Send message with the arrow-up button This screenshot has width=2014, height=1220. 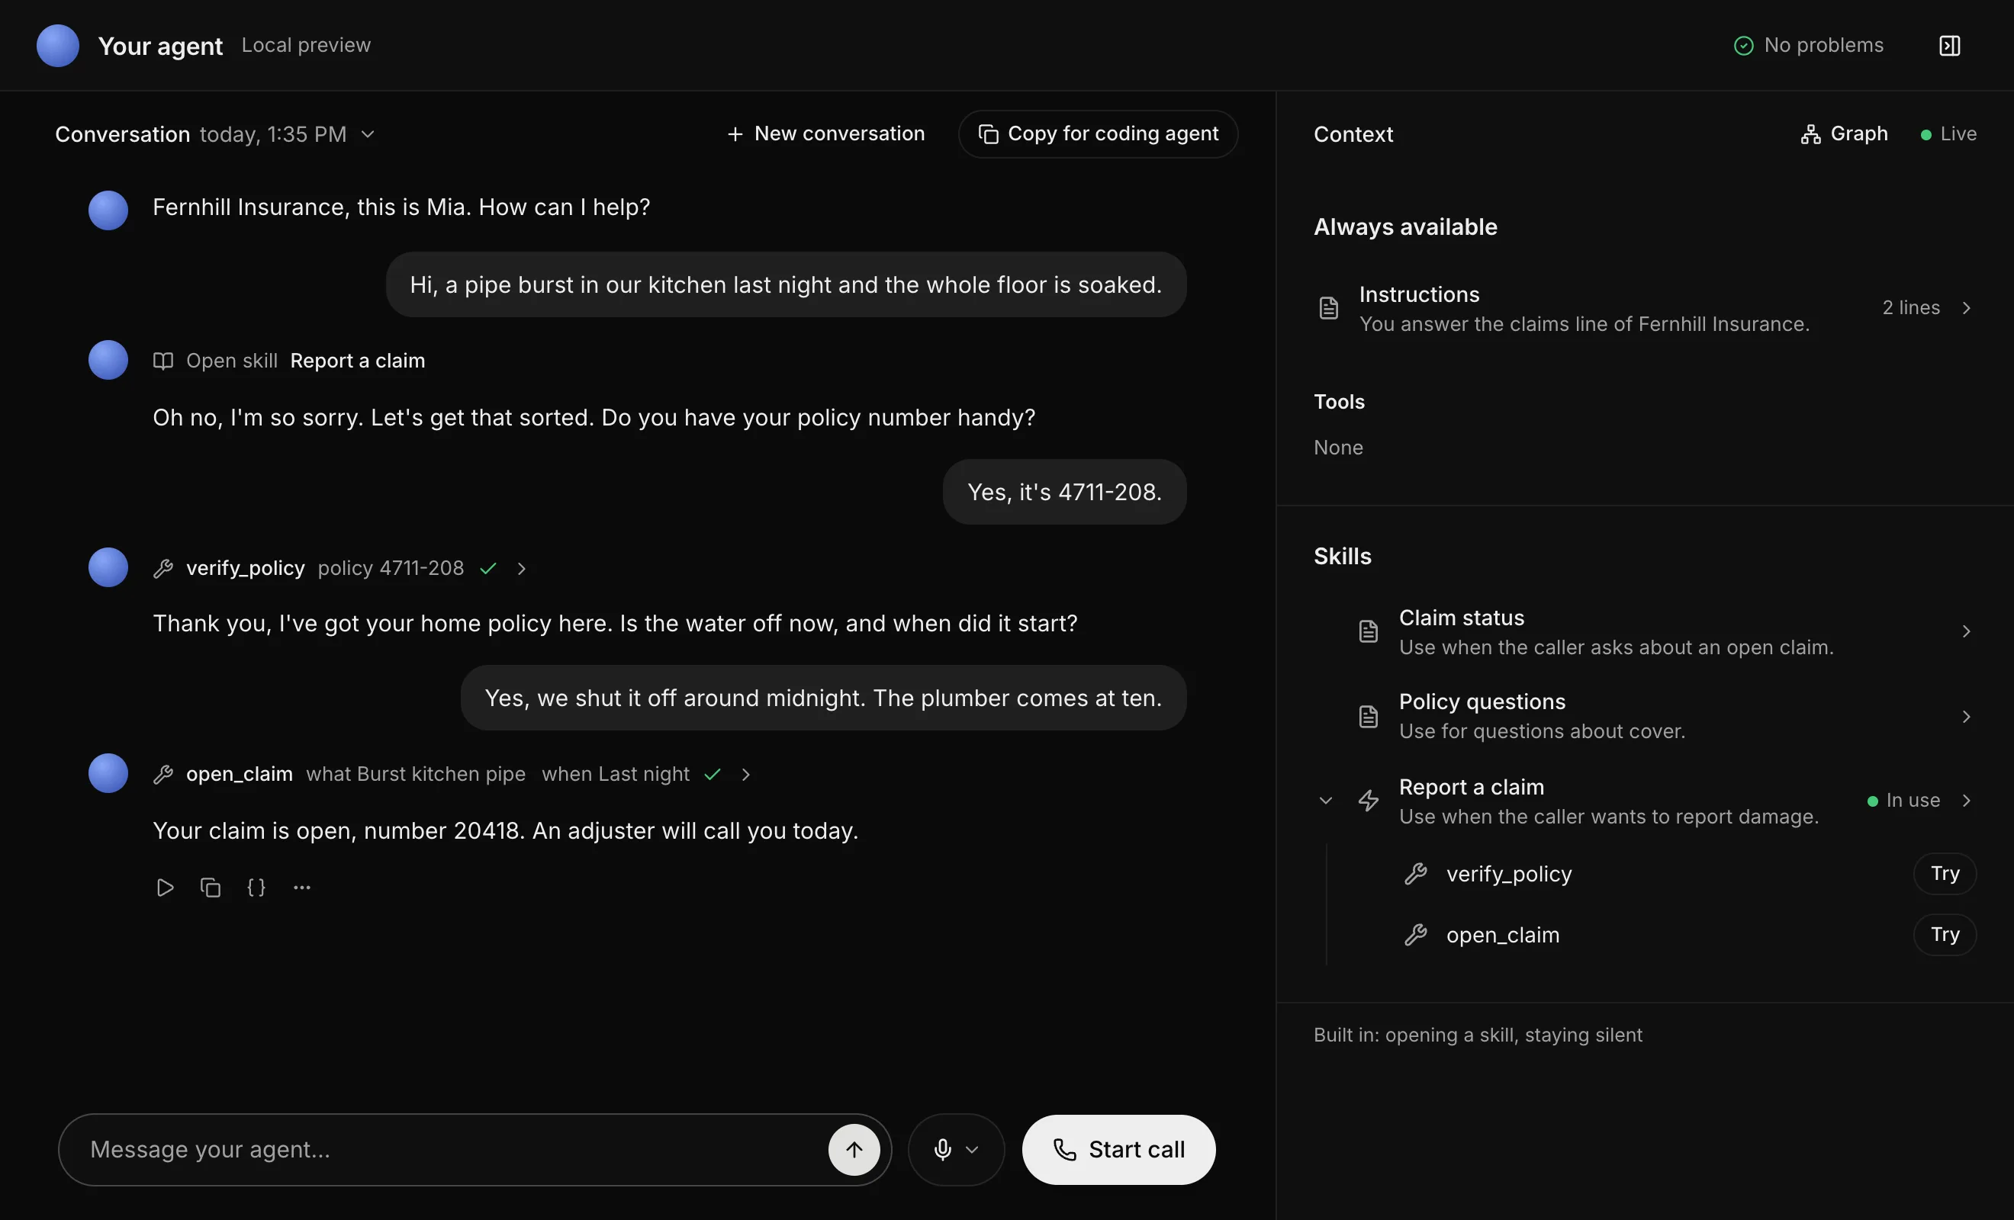click(854, 1150)
